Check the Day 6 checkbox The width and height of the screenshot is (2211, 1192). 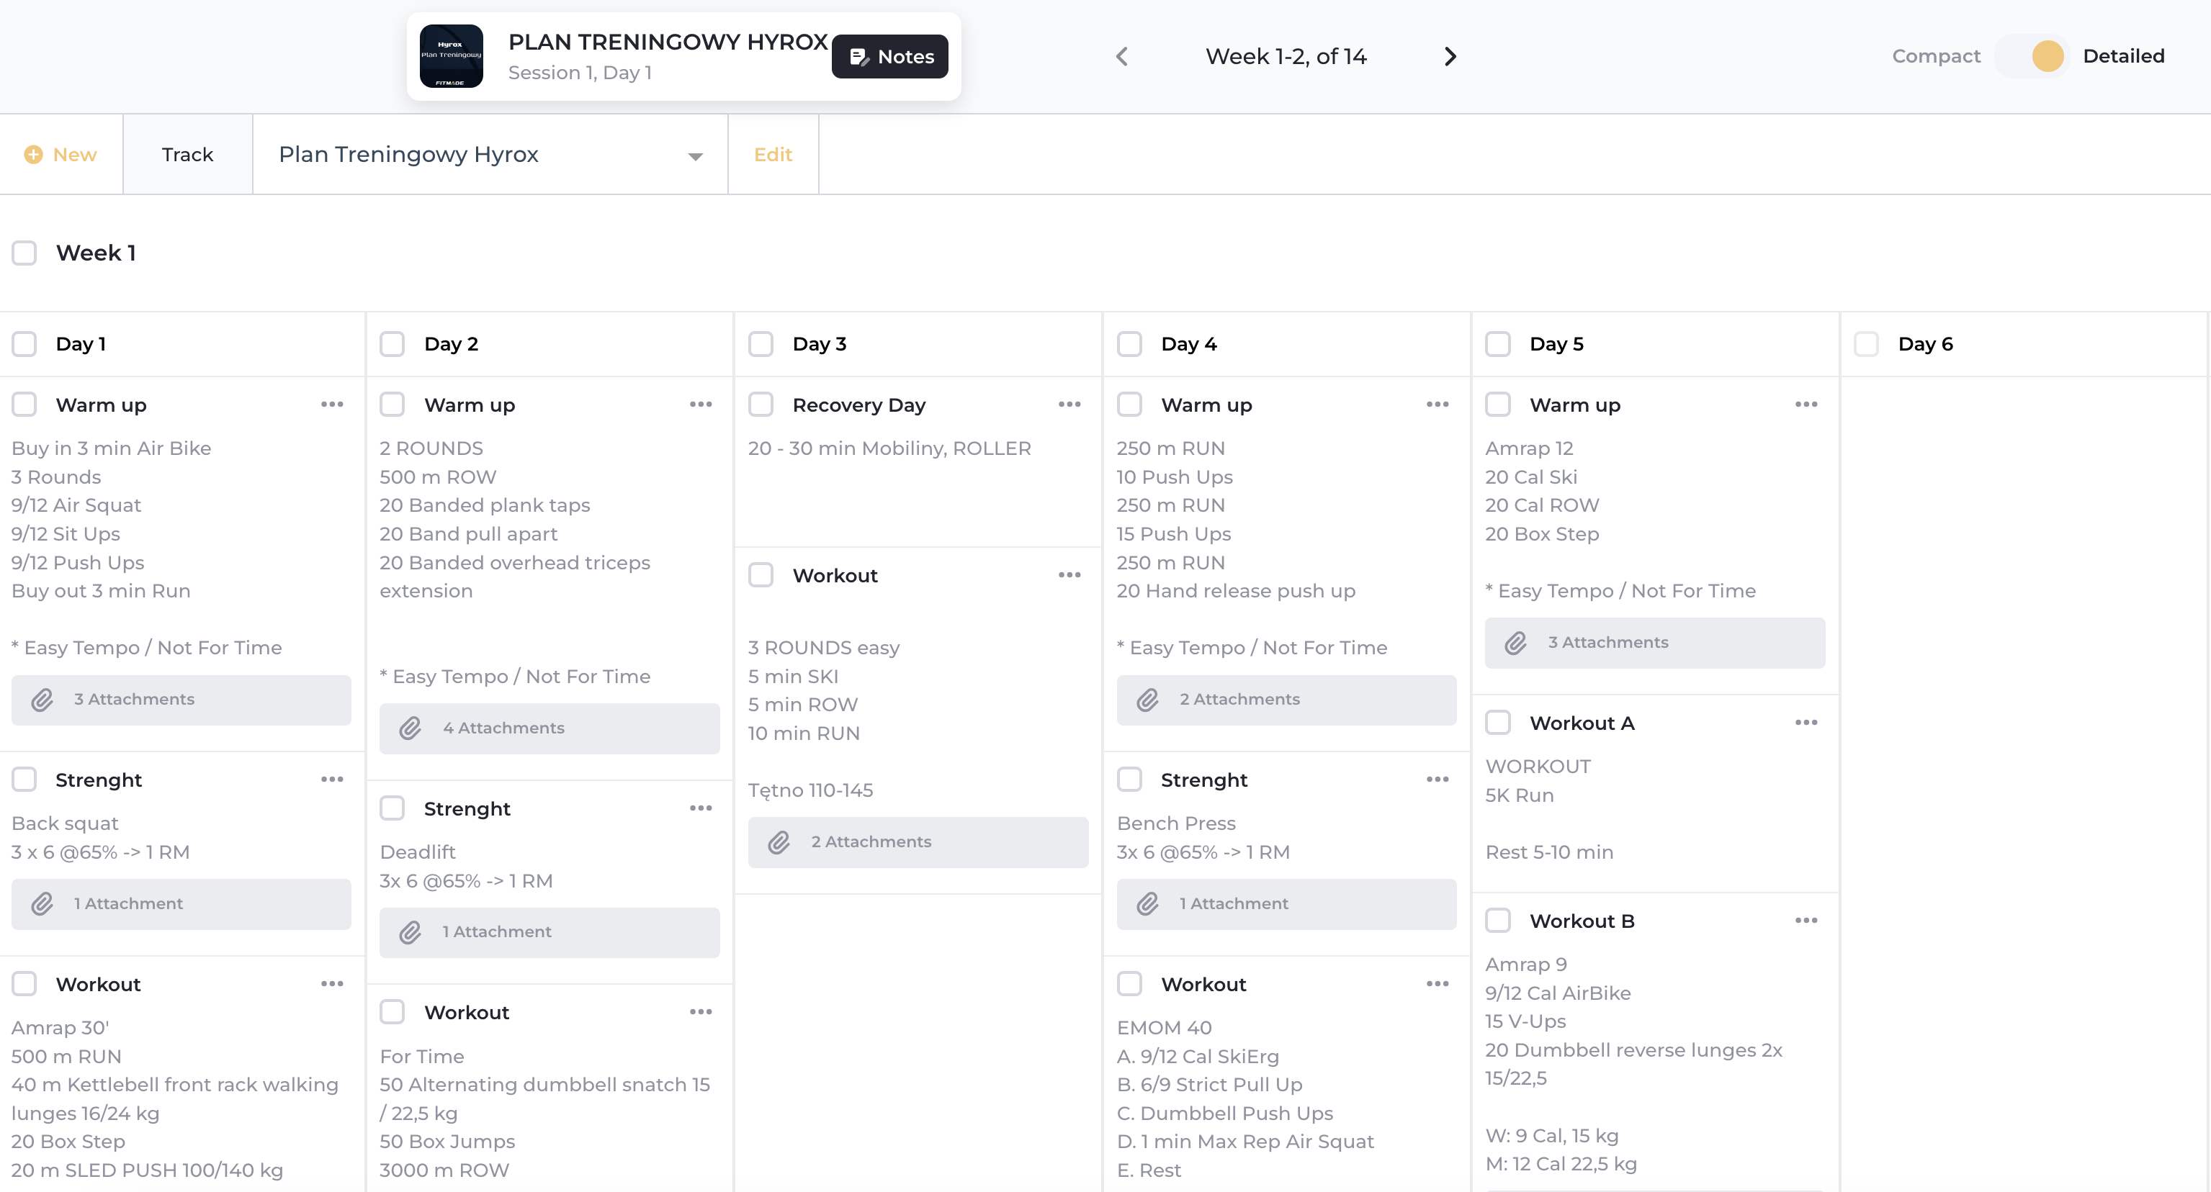click(x=1866, y=344)
